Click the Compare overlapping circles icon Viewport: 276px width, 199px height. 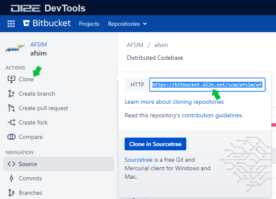coord(11,137)
